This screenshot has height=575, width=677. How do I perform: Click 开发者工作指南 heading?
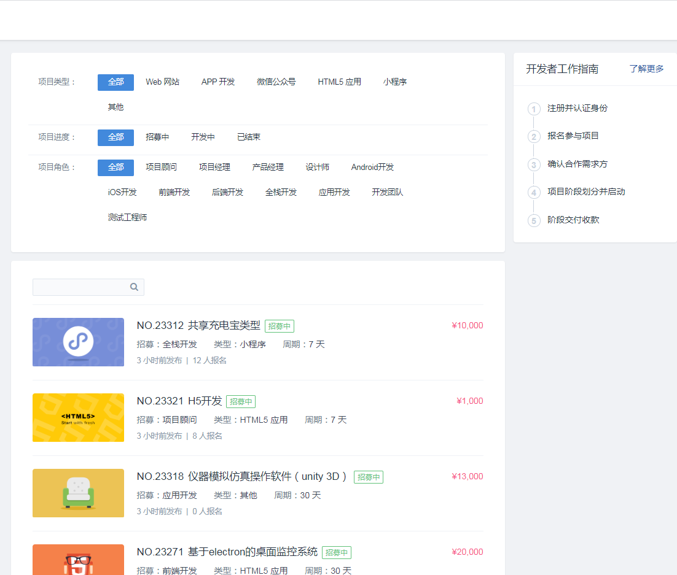point(562,69)
